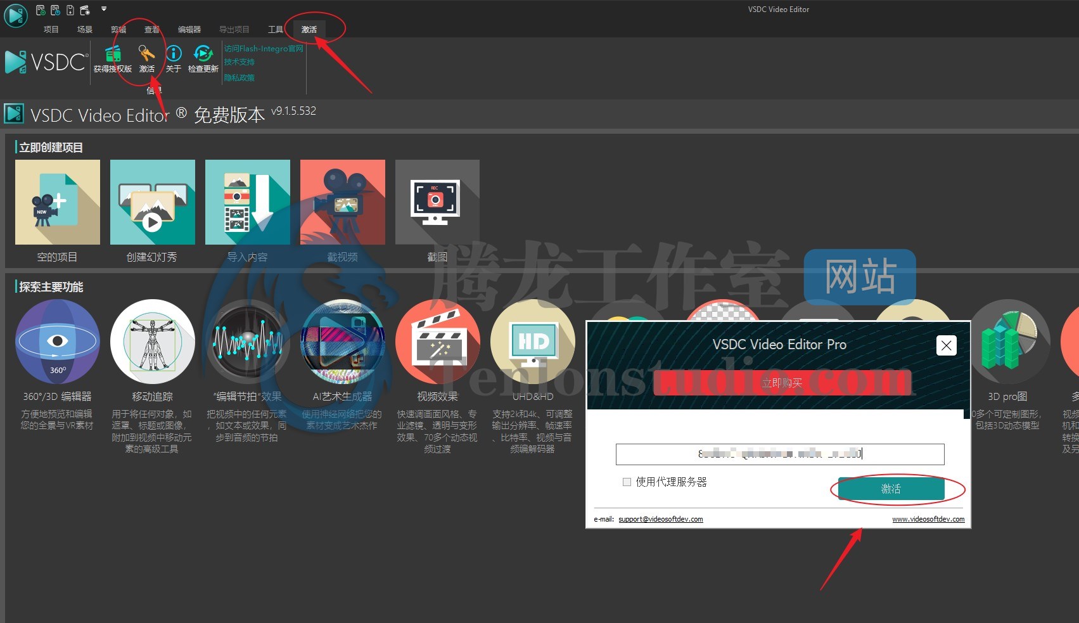
Task: Click the red 立即购买 button
Action: (x=782, y=383)
